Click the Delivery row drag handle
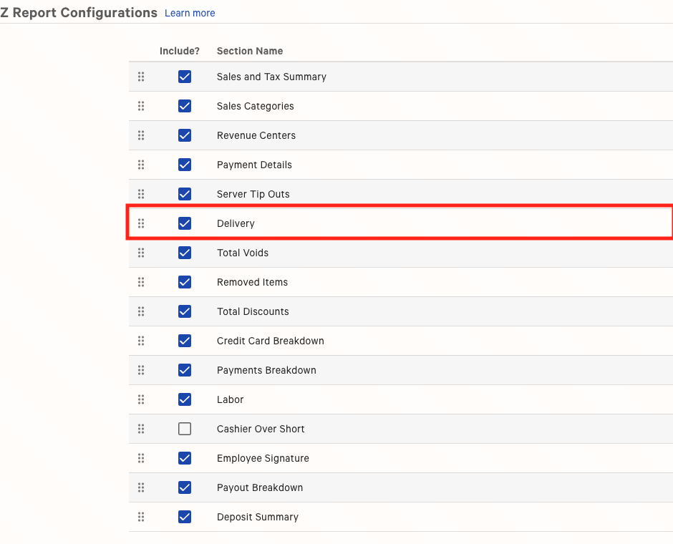This screenshot has height=544, width=673. coord(141,223)
